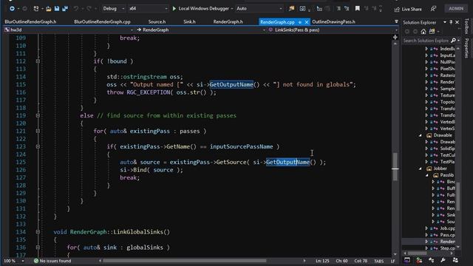
Task: Switch to Source.h tab
Action: (x=157, y=21)
